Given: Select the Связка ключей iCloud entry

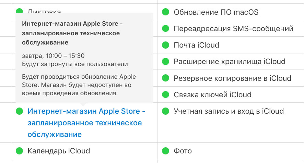Looking at the screenshot, I should [212, 95].
